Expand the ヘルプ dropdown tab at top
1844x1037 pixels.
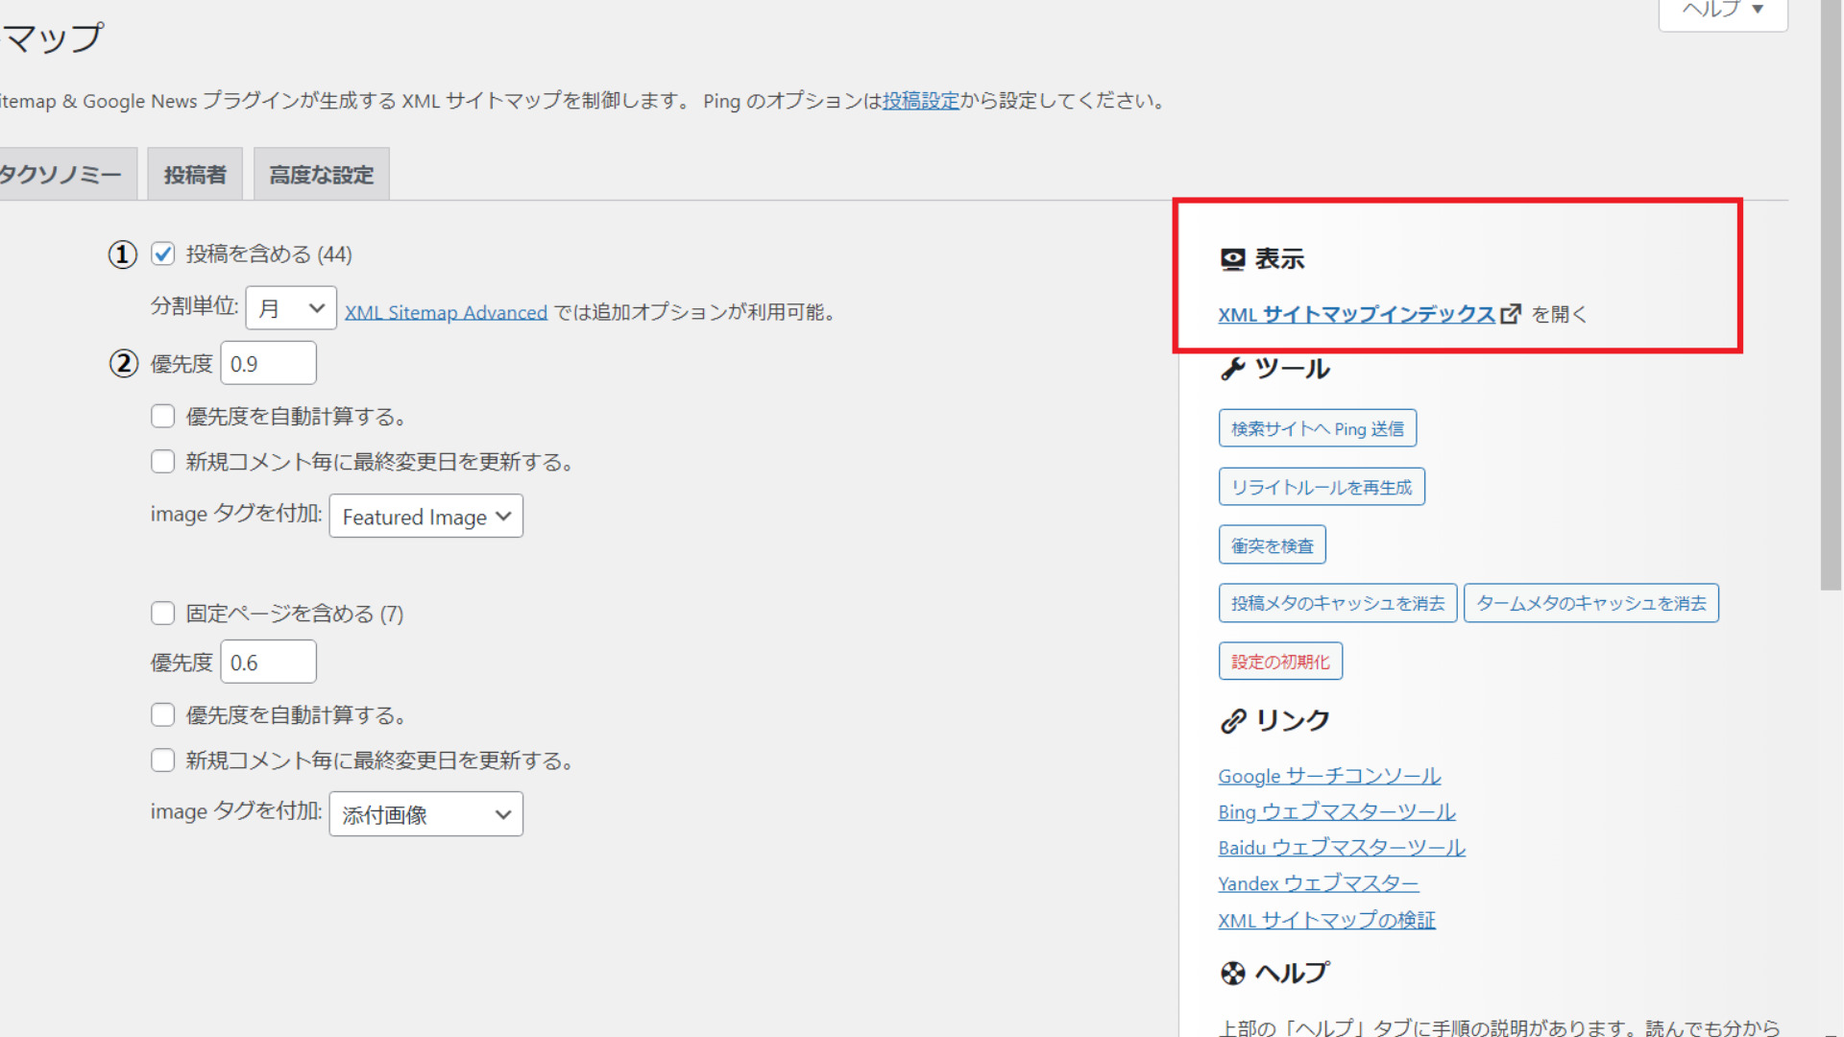coord(1723,12)
